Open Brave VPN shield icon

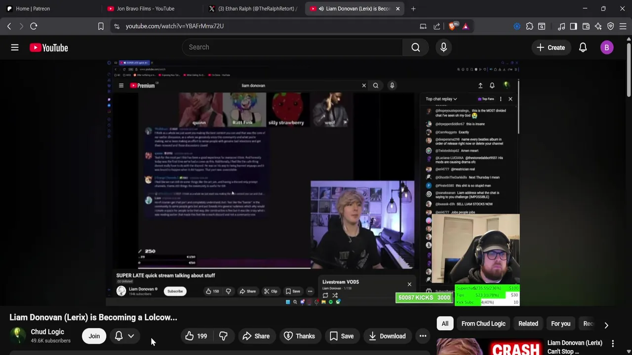tap(611, 26)
